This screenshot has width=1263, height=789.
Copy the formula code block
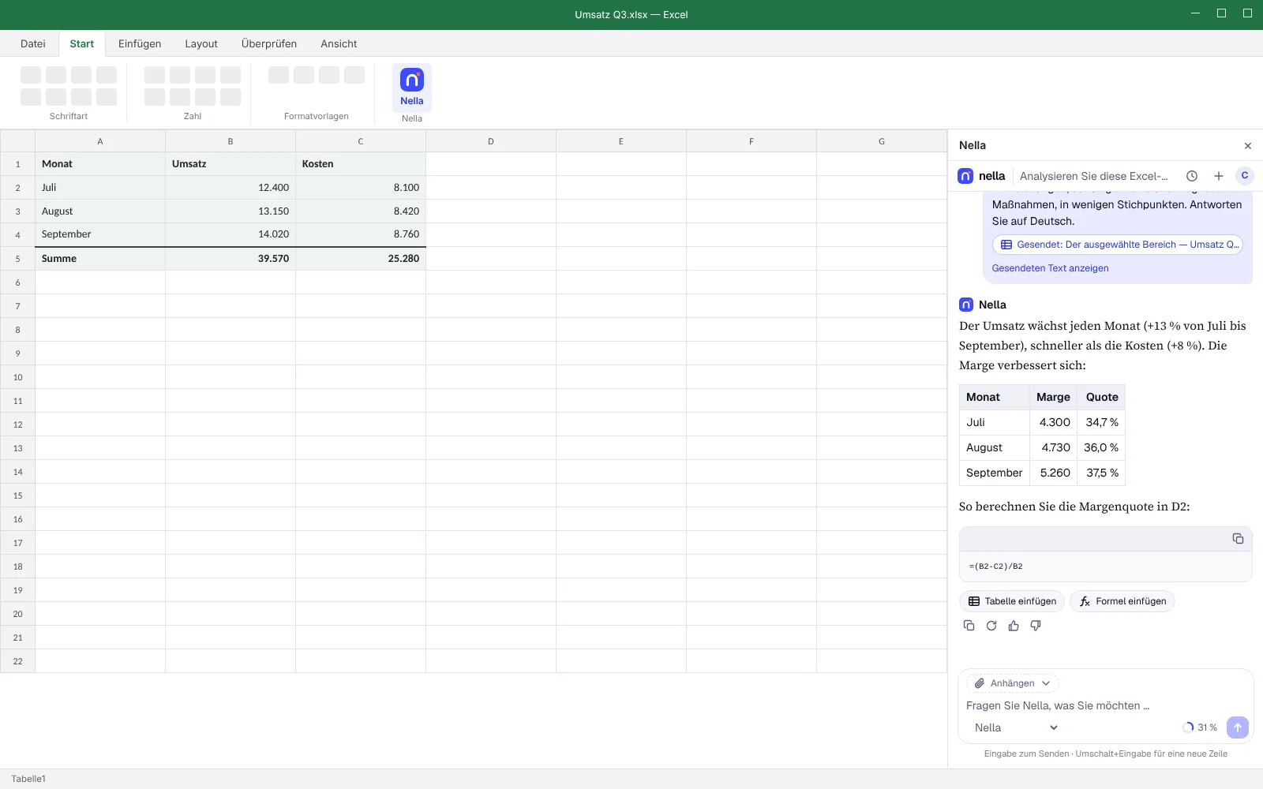(x=1238, y=539)
